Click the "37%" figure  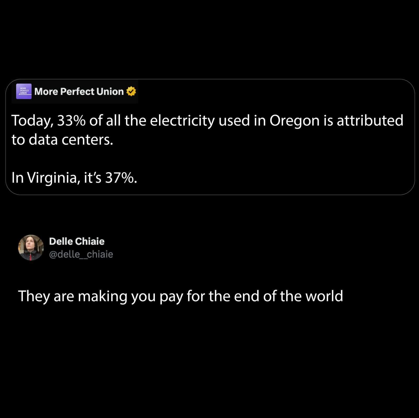point(120,178)
